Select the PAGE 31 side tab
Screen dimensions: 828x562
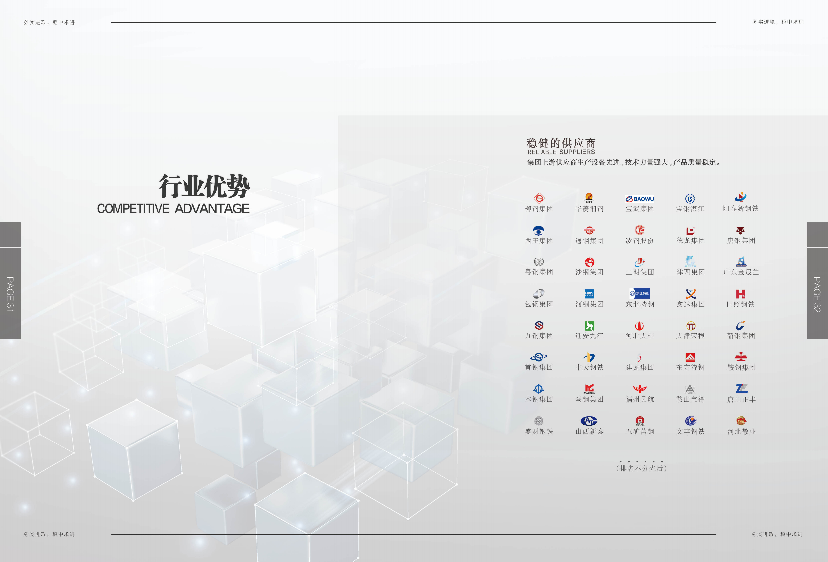(10, 294)
